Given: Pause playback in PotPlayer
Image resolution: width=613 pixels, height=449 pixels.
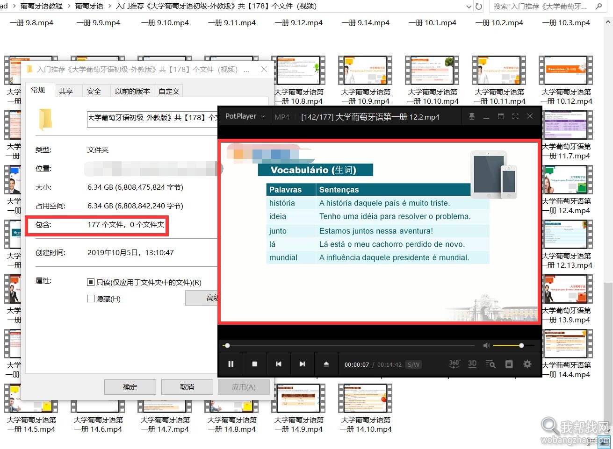Looking at the screenshot, I should 231,364.
